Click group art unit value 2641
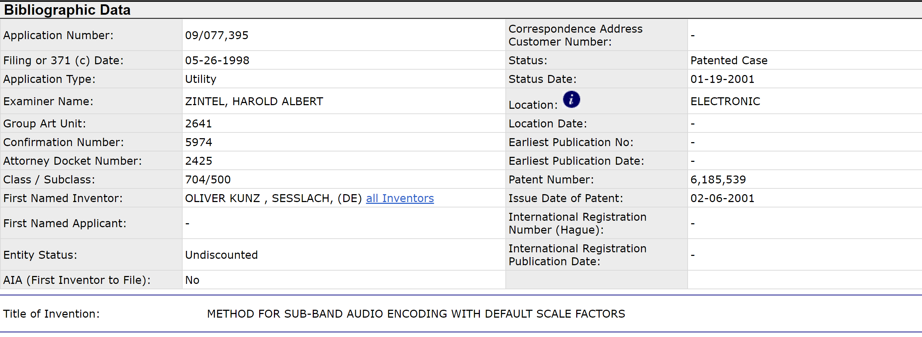 pos(198,124)
